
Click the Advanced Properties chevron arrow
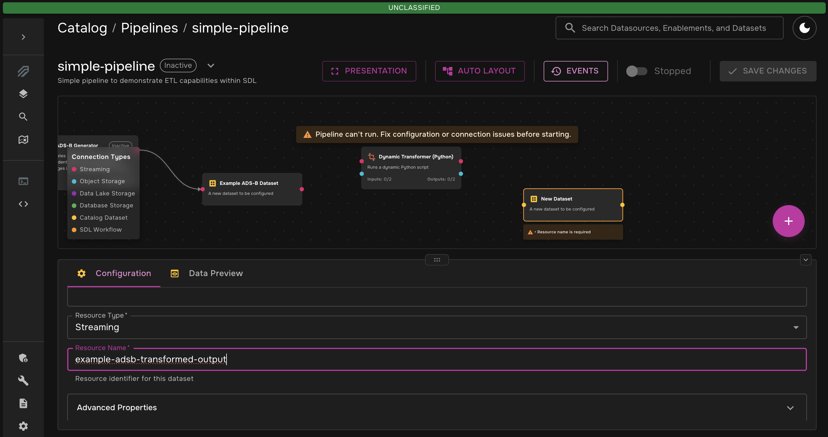[x=790, y=408]
